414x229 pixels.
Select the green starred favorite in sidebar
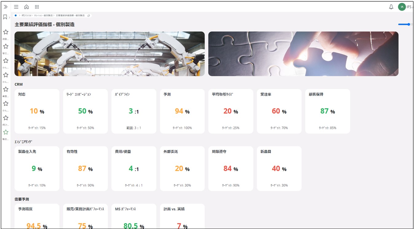pos(6,132)
